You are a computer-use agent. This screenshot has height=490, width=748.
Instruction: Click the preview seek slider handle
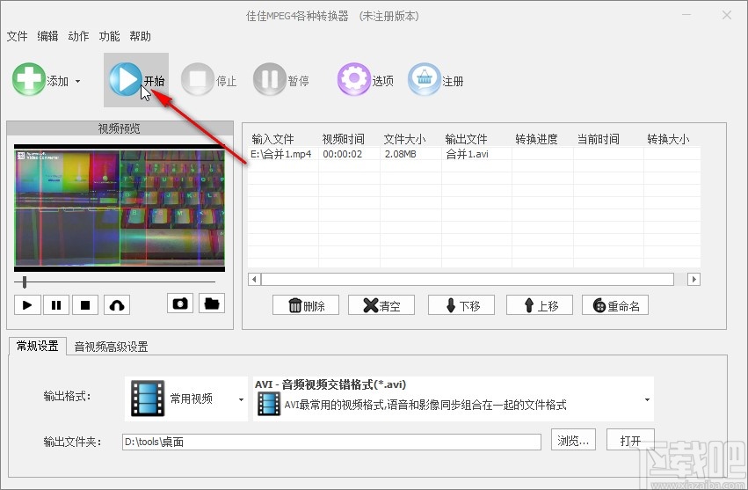pyautogui.click(x=25, y=282)
